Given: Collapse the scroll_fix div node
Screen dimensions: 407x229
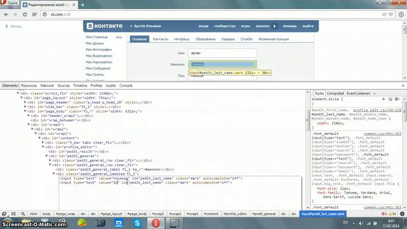Looking at the screenshot, I should pos(18,94).
